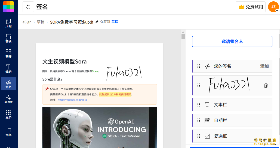Image resolution: width=280 pixels, height=148 pixels.
Task: Grab the drag handle of 您的签名 row
Action: [199, 66]
